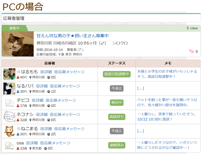Open listing title 甘えん坊な男の子 link
Image resolution: width=202 pixels, height=154 pixels.
(72, 36)
